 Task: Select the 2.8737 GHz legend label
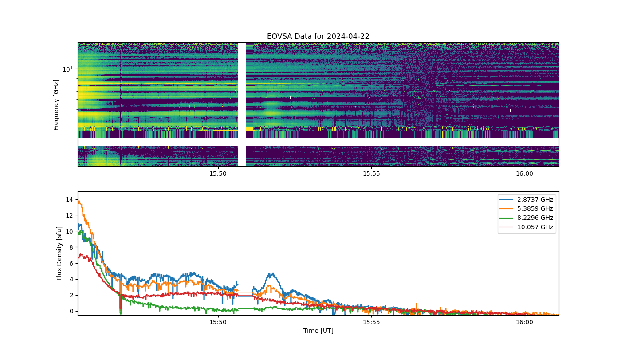[x=535, y=200]
